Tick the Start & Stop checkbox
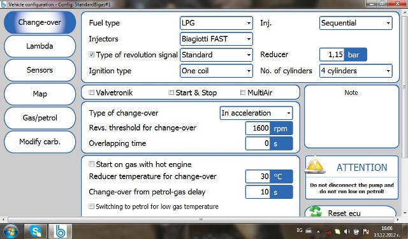Image resolution: width=408 pixels, height=239 pixels. click(171, 92)
